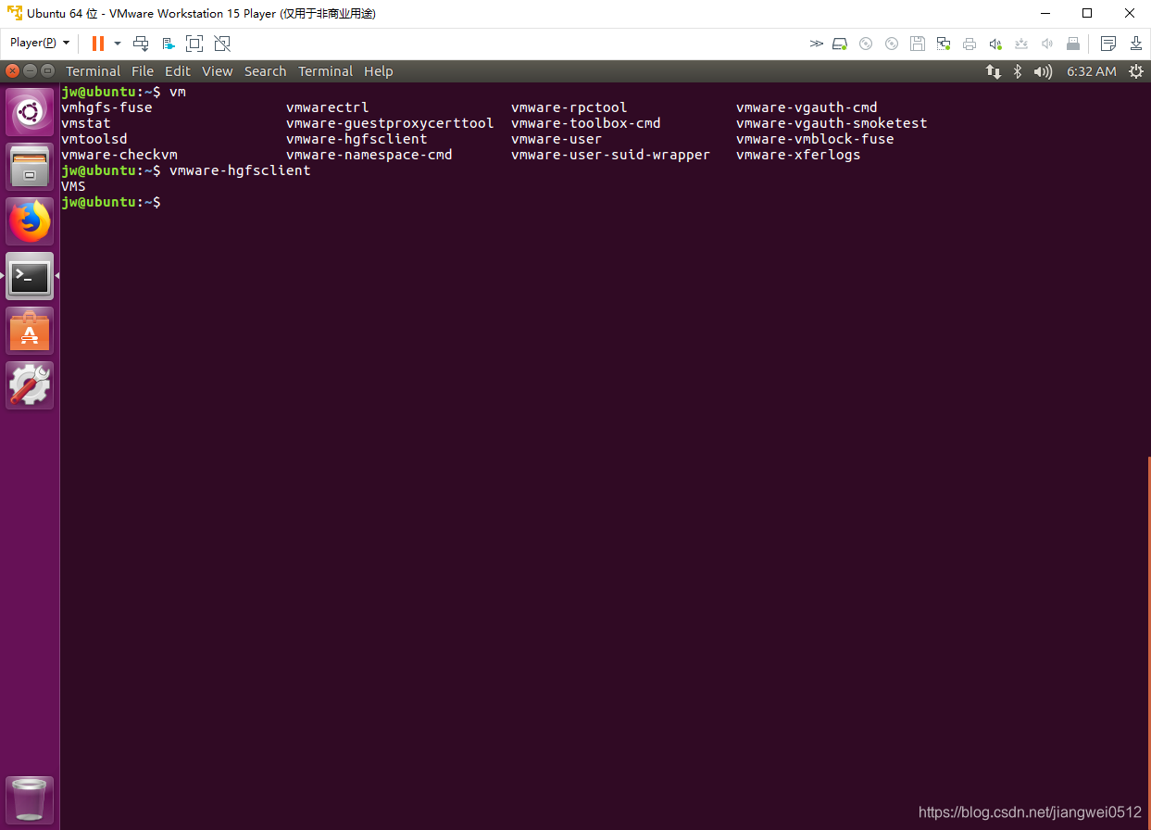The image size is (1151, 830).
Task: Click the text vmware-guestproxycerttool
Action: [x=390, y=123]
